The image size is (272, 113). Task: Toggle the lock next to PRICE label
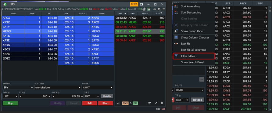(59, 93)
